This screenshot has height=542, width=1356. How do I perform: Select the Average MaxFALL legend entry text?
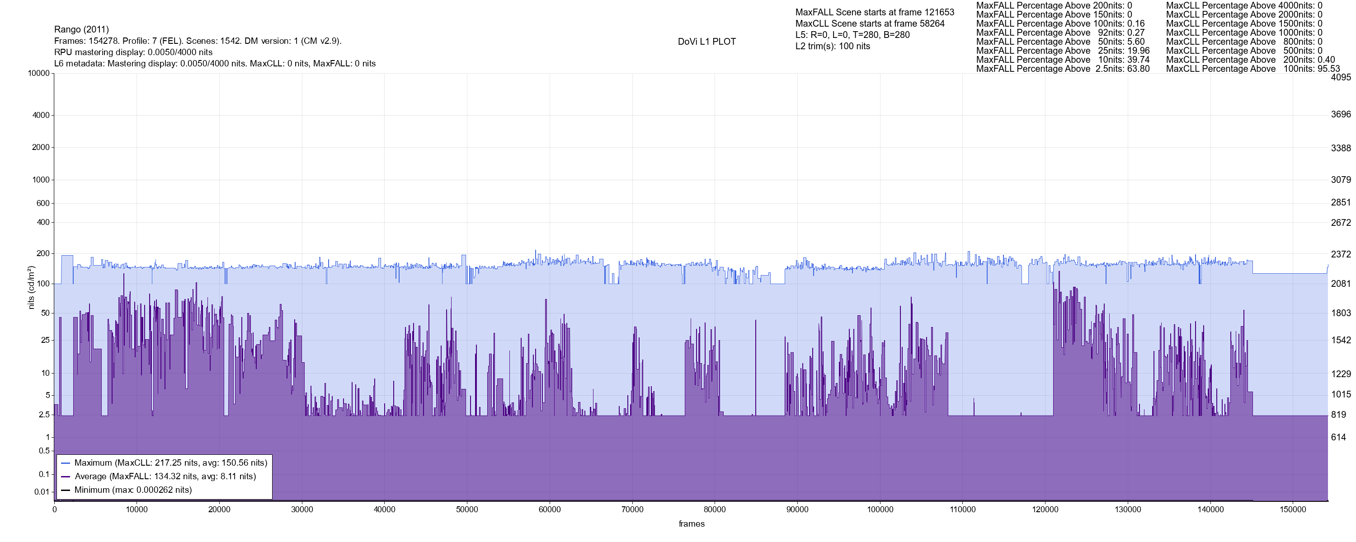[x=165, y=477]
